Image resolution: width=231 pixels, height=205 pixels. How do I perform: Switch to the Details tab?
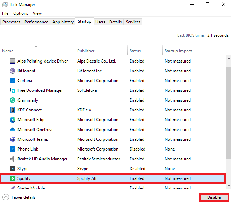(x=115, y=22)
